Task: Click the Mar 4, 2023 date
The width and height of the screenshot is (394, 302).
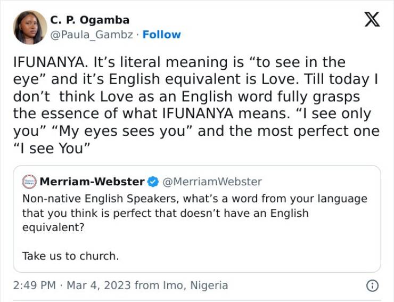Action: [x=98, y=285]
